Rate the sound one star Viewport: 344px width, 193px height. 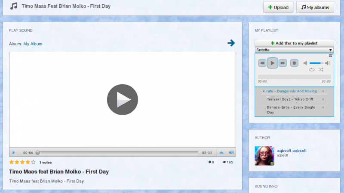[12, 162]
